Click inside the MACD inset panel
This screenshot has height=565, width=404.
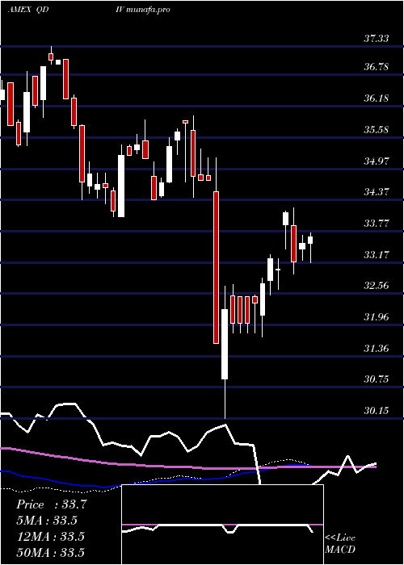222,525
